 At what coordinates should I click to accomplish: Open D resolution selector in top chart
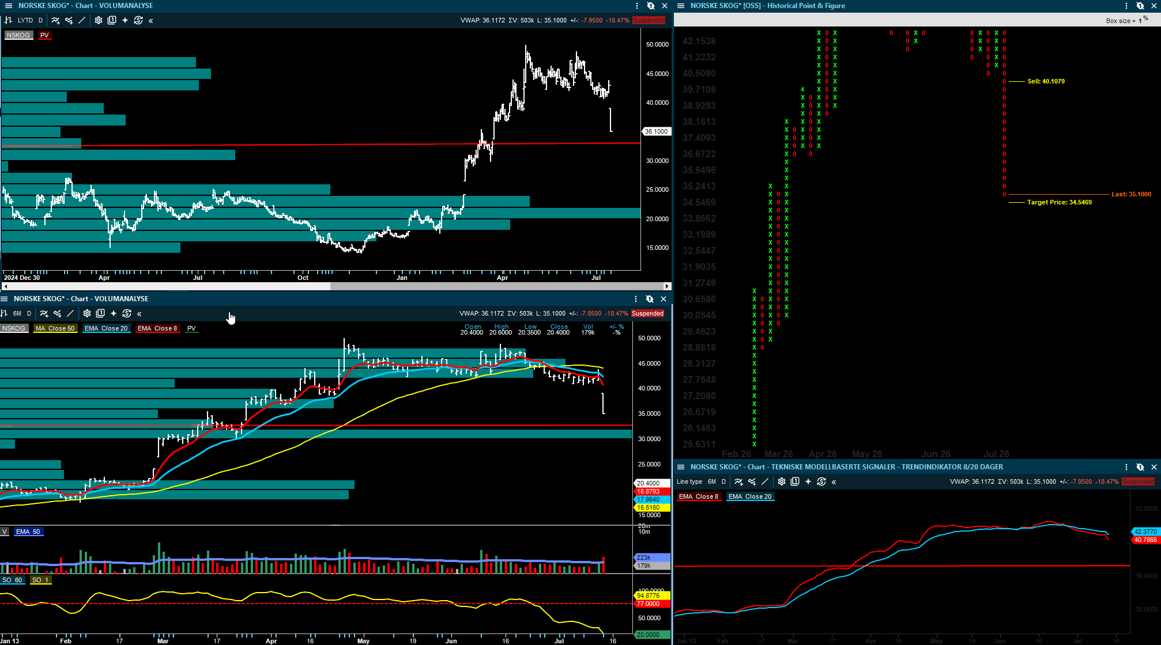[x=40, y=20]
